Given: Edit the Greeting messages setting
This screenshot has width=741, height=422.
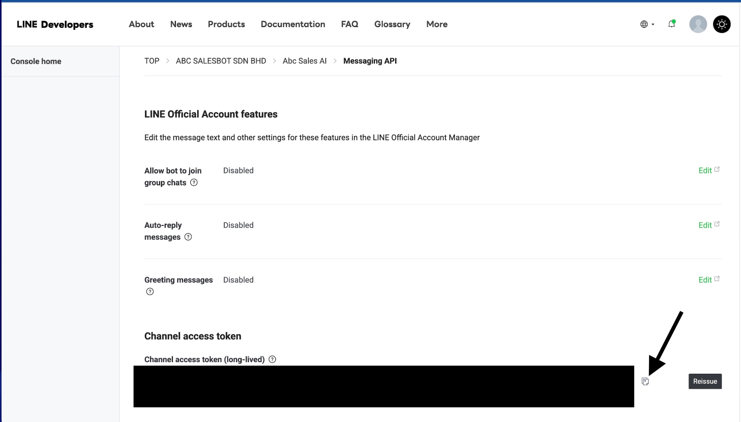Looking at the screenshot, I should click(705, 280).
